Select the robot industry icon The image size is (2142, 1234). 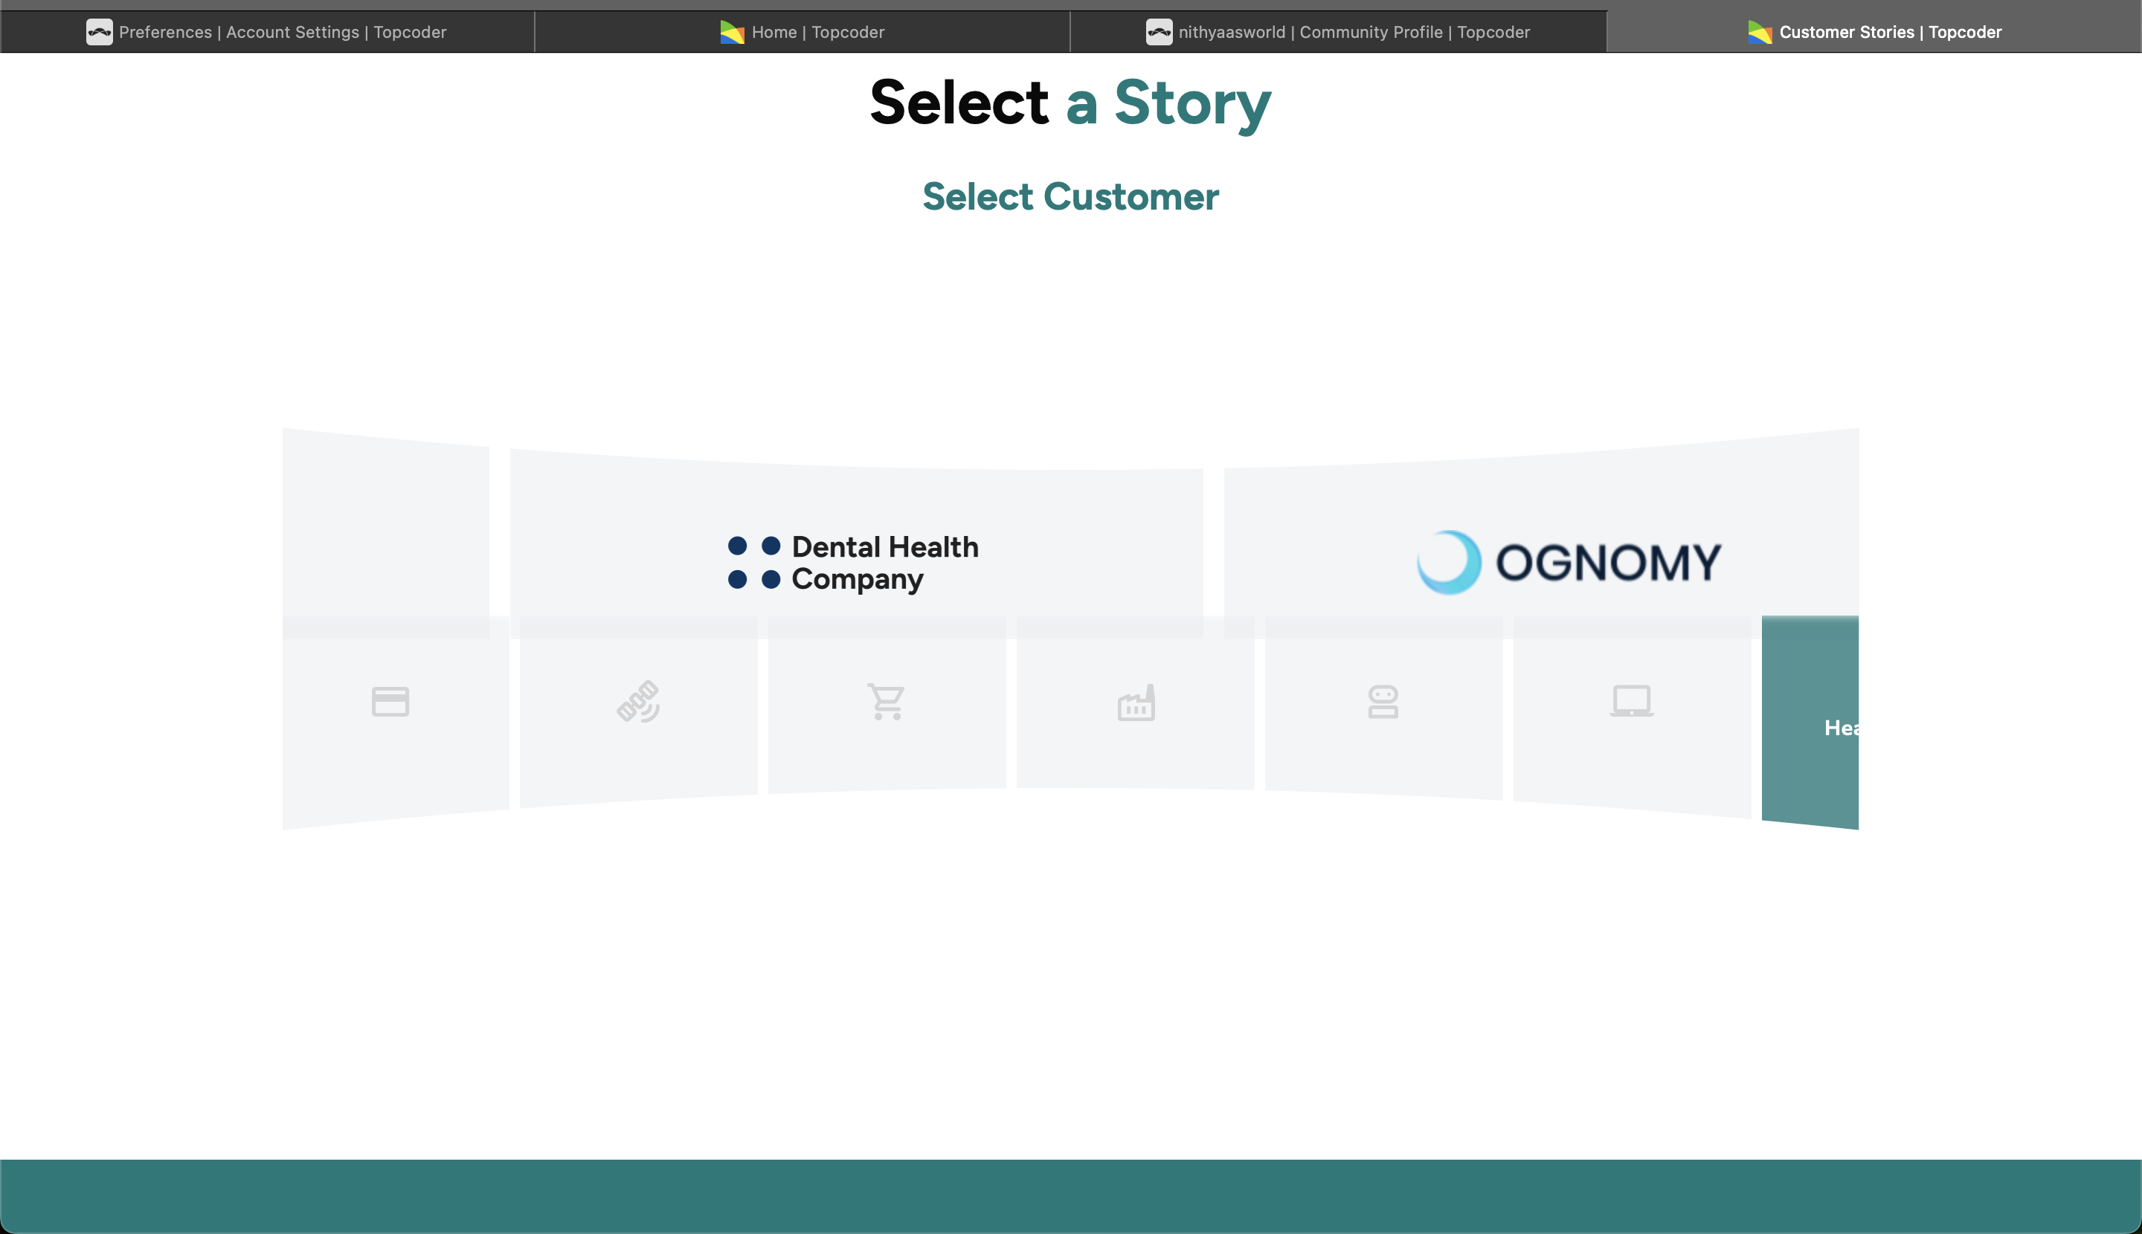click(x=1383, y=702)
